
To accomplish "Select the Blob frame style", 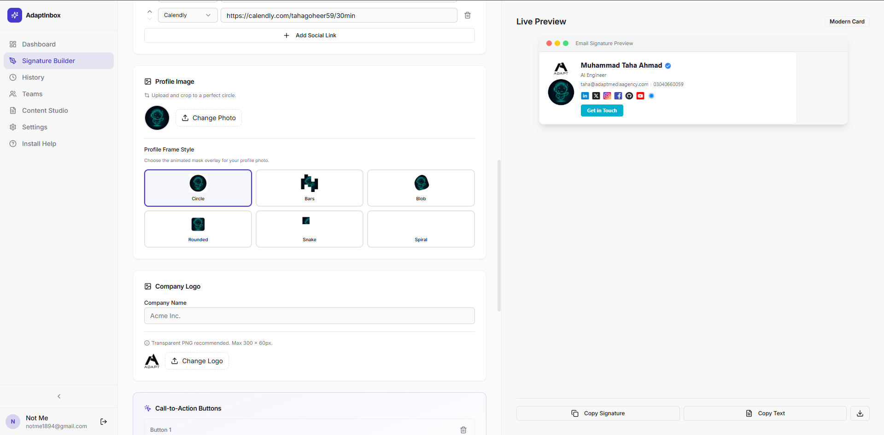I will click(x=421, y=188).
